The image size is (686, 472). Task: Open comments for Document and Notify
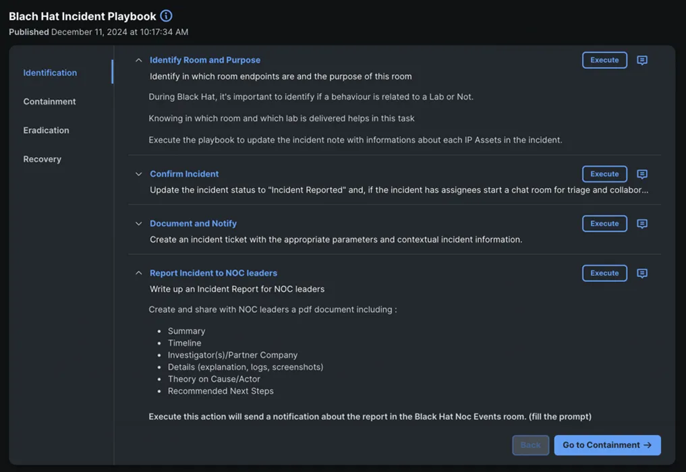click(642, 224)
